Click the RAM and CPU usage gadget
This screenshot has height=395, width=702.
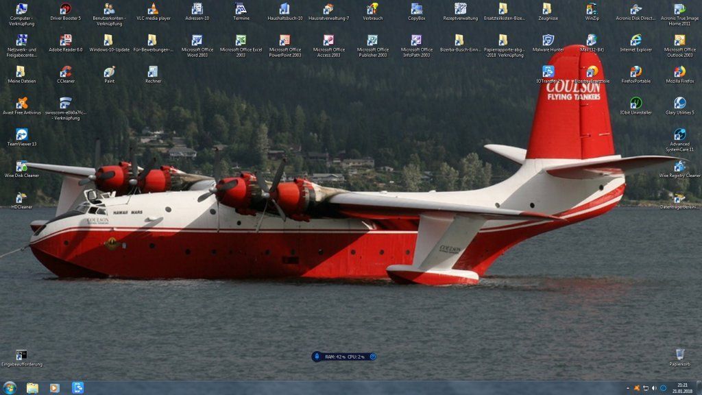[343, 356]
